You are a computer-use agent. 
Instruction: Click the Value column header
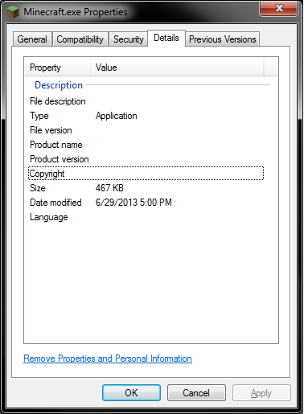click(177, 68)
